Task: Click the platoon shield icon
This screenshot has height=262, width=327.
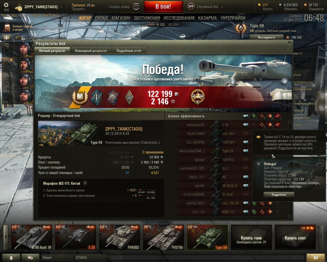Action: (x=136, y=7)
